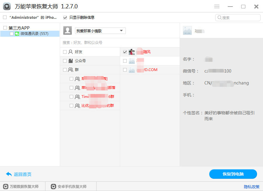The image size is (263, 191).
Task: Open 隐私政策 link
Action: pyautogui.click(x=252, y=187)
